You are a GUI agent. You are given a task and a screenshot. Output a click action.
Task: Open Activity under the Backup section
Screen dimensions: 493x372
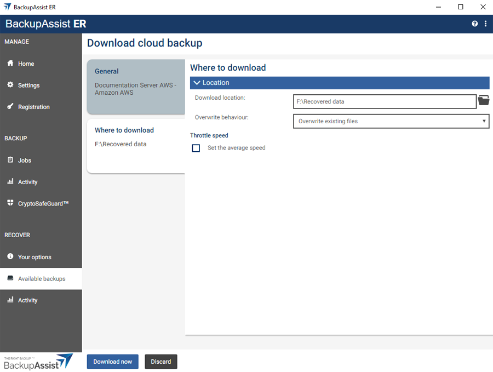click(x=41, y=182)
